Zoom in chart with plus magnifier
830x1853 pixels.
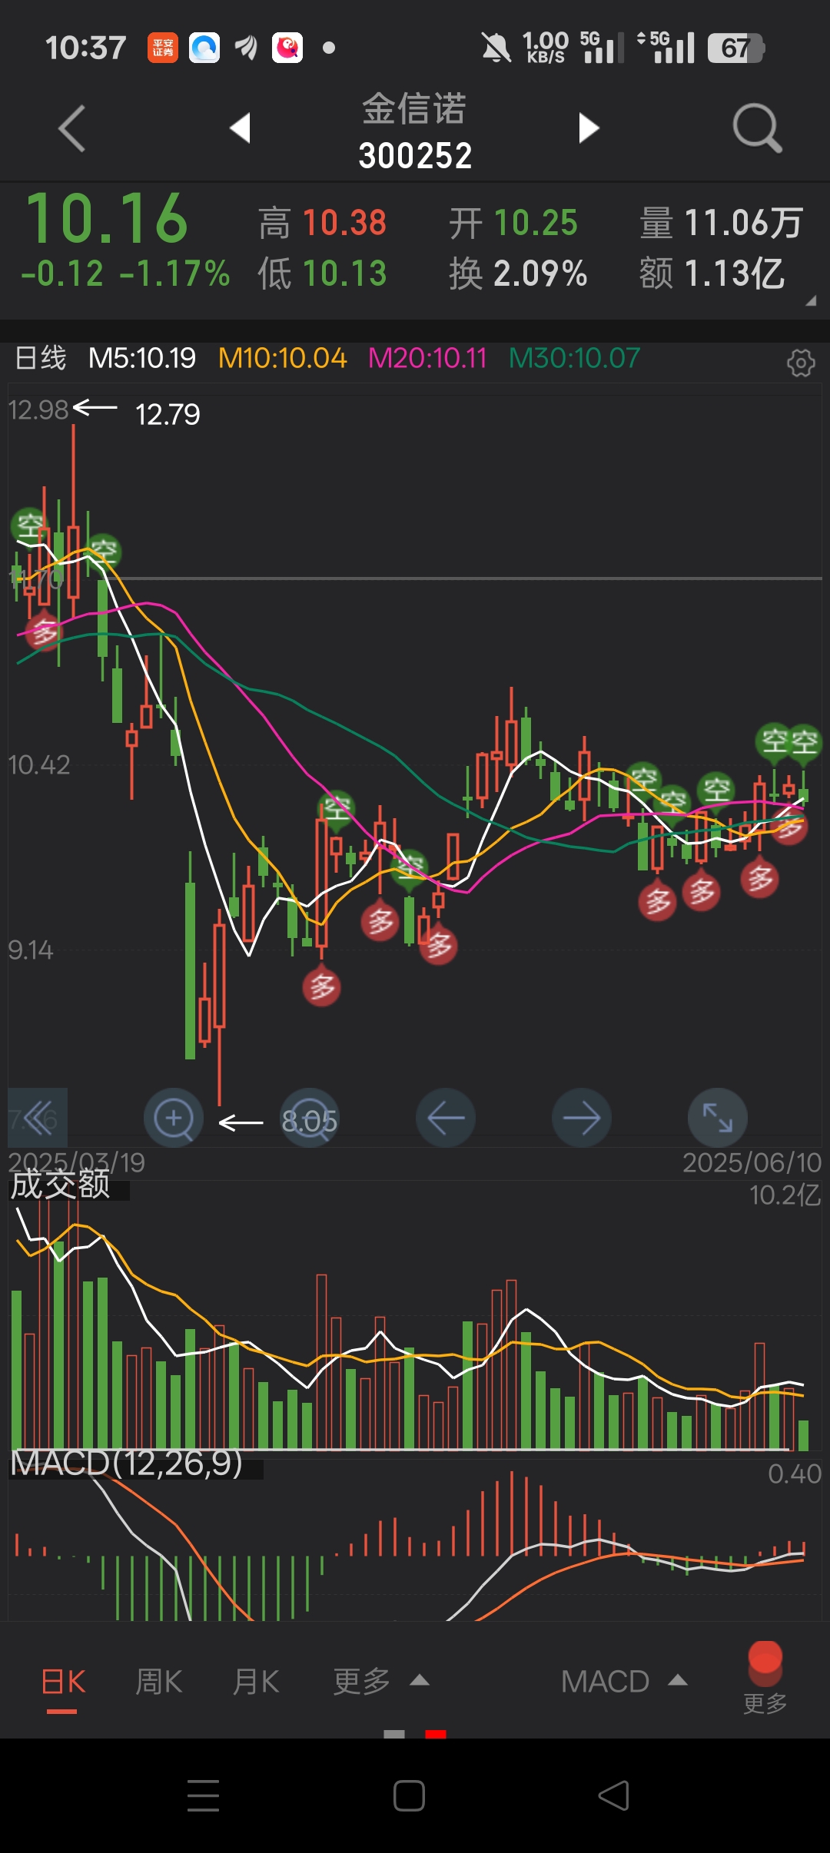tap(174, 1119)
